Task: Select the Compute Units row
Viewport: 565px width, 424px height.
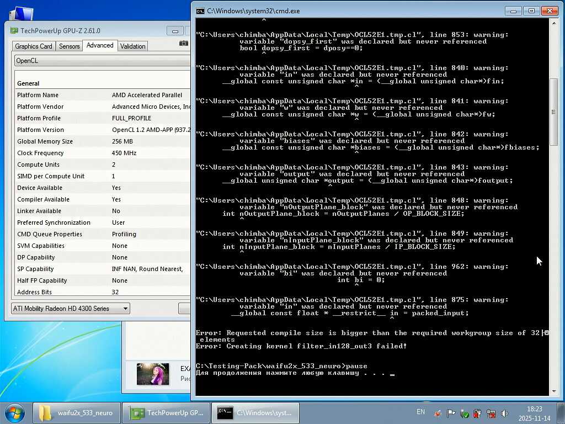Action: pyautogui.click(x=103, y=165)
